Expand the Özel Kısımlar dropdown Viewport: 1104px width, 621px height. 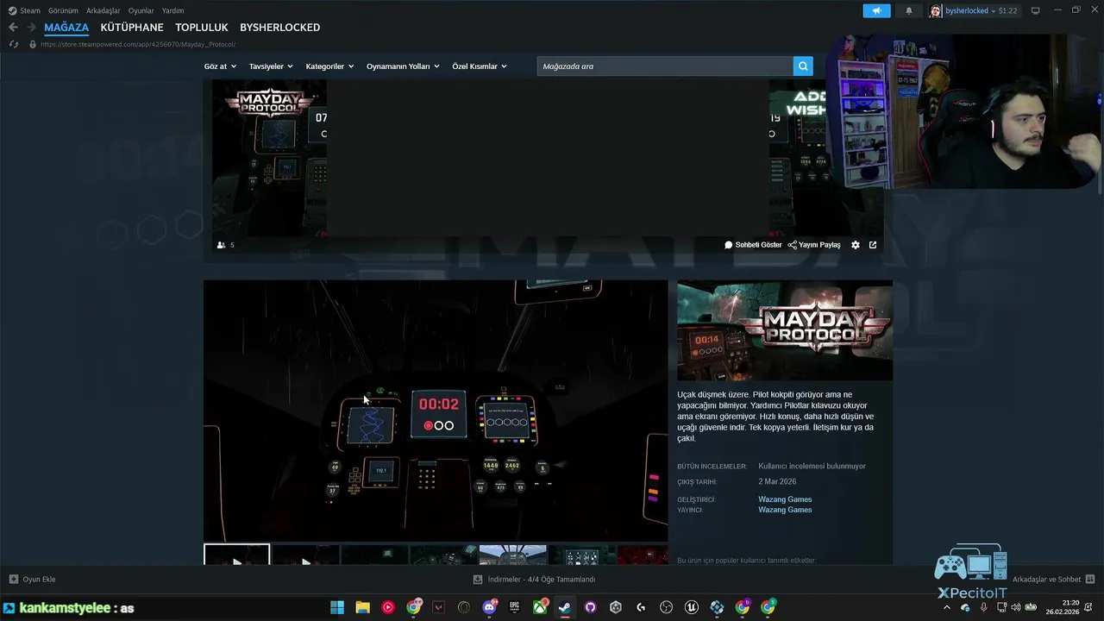480,66
